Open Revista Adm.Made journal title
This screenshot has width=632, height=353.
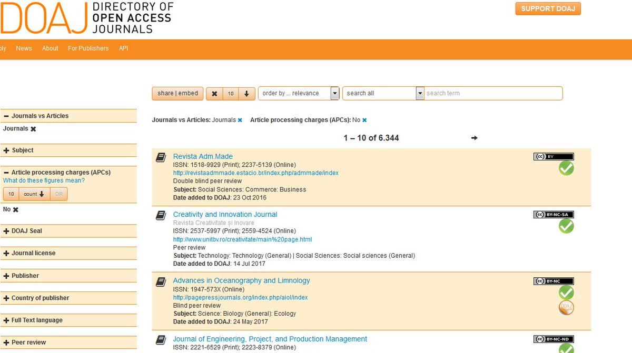[x=203, y=156]
